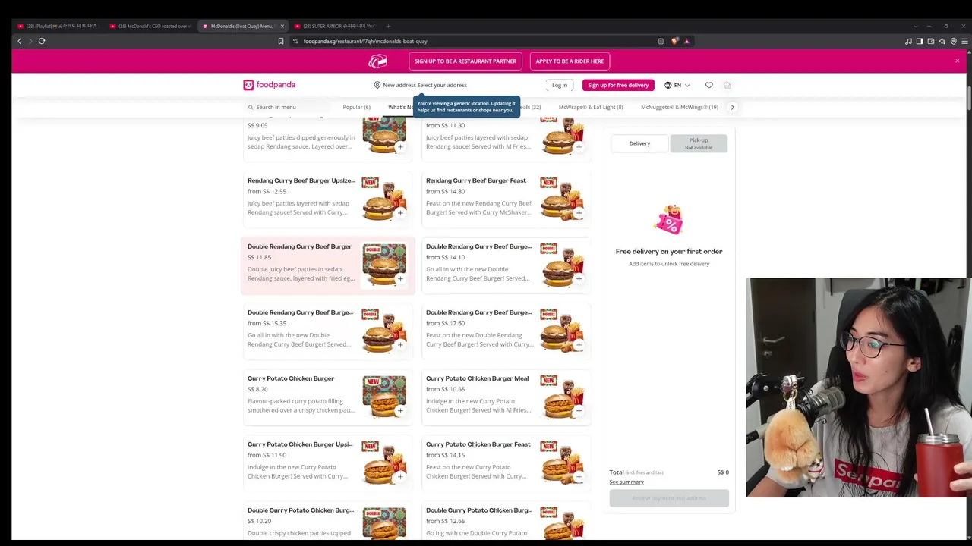The image size is (972, 546).
Task: Click the location pin address icon
Action: pos(377,85)
